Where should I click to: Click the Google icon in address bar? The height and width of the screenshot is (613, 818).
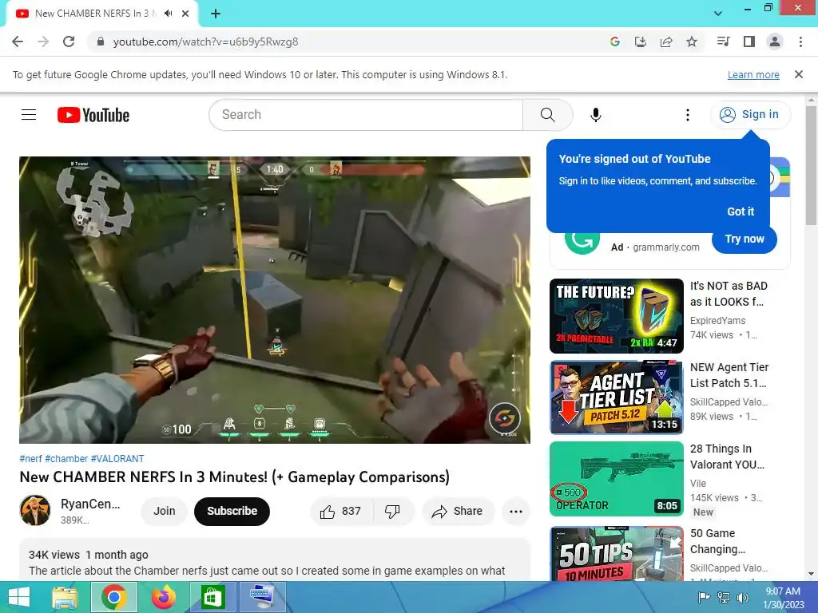click(614, 42)
